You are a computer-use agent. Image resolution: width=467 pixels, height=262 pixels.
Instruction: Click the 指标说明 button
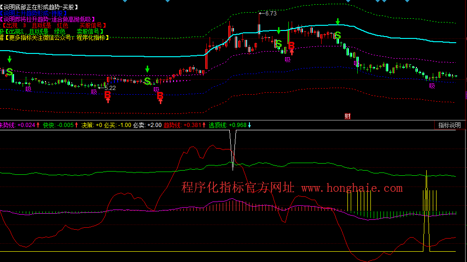[449, 125]
